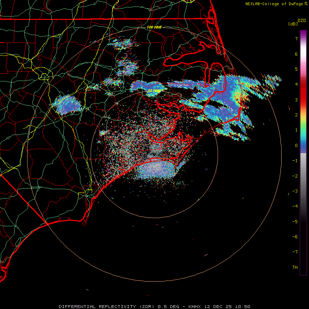309x309 pixels.
Task: Click the -3 dB color scale label
Action: [295, 191]
